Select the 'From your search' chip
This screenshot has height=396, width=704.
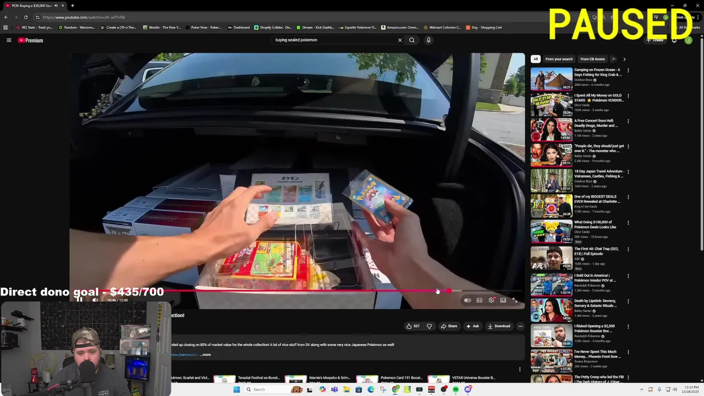(559, 59)
